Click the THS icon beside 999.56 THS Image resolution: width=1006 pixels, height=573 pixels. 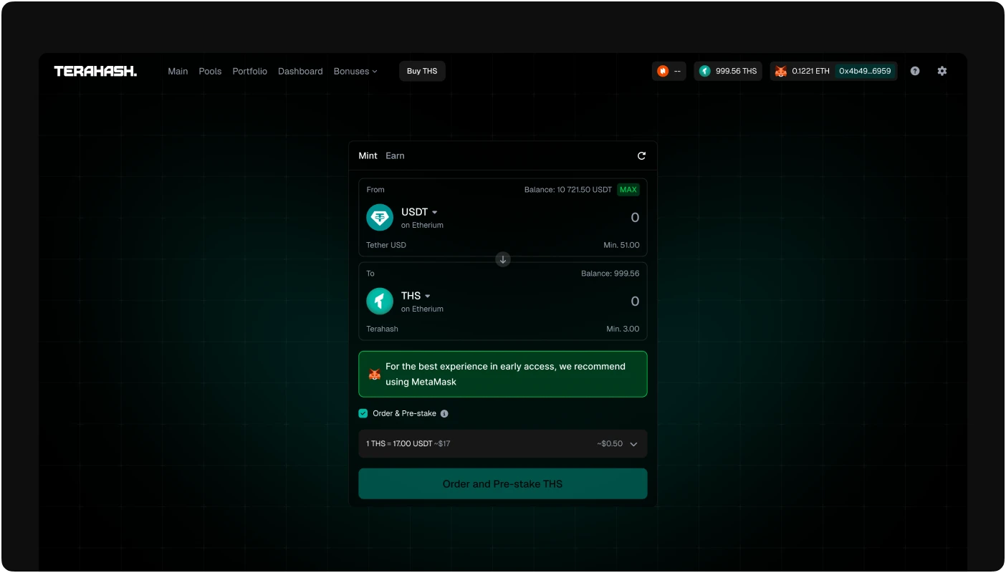click(x=705, y=71)
